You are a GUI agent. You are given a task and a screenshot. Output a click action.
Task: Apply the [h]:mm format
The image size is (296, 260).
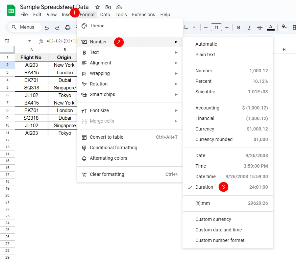(228, 203)
